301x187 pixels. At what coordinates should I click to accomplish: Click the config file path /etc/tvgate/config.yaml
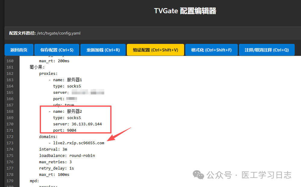point(58,33)
